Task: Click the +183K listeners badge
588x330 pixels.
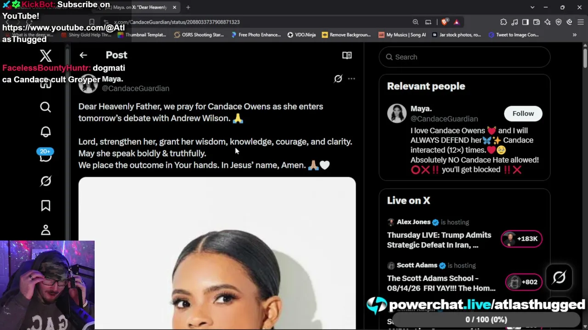Action: tap(521, 239)
